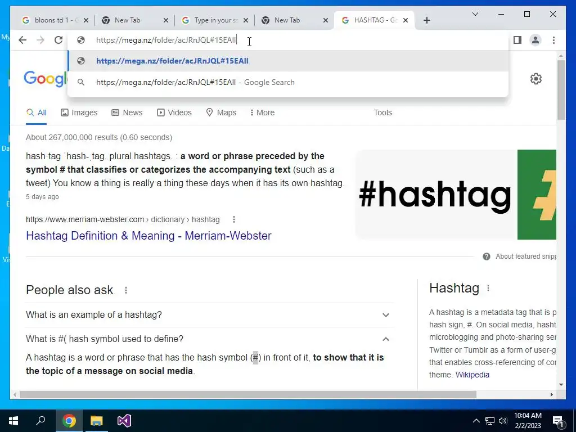Expand 'What is an example of a hashtag?'

coord(209,315)
